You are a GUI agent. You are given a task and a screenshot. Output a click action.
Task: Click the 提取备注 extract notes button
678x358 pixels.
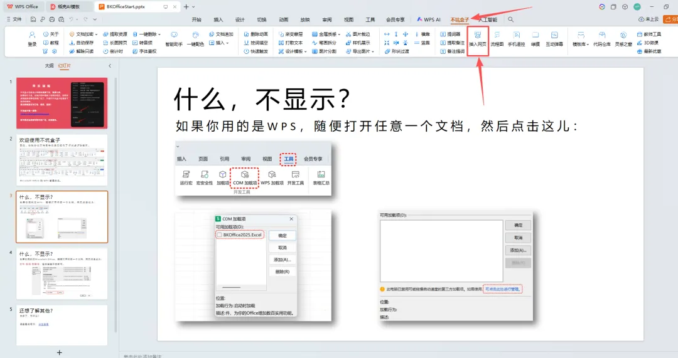point(452,43)
